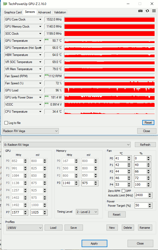Image resolution: width=158 pixels, height=250 pixels.
Task: Adjust the Fan P4 percent stepper arrows
Action: coord(149,185)
